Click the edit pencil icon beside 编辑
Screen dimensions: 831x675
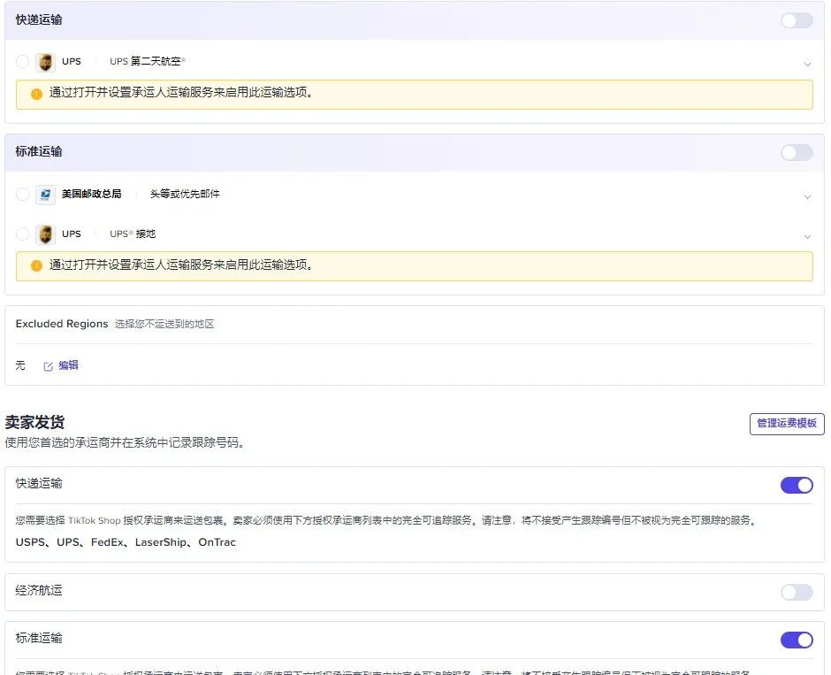(x=49, y=366)
